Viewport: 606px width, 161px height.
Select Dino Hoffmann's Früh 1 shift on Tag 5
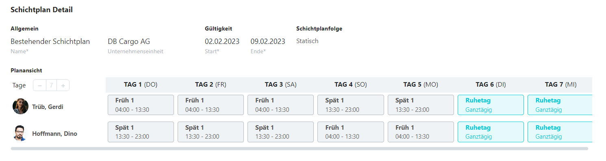[421, 132]
